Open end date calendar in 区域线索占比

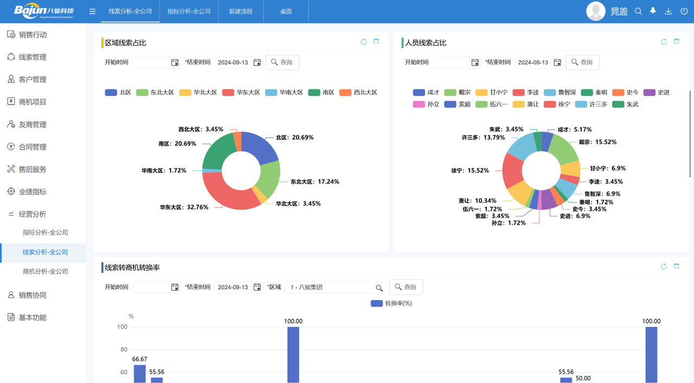[257, 62]
